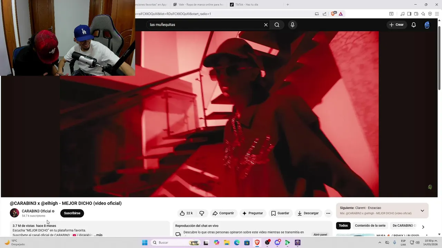This screenshot has width=442, height=248.
Task: Click the tray microphone icon
Action: [x=395, y=242]
